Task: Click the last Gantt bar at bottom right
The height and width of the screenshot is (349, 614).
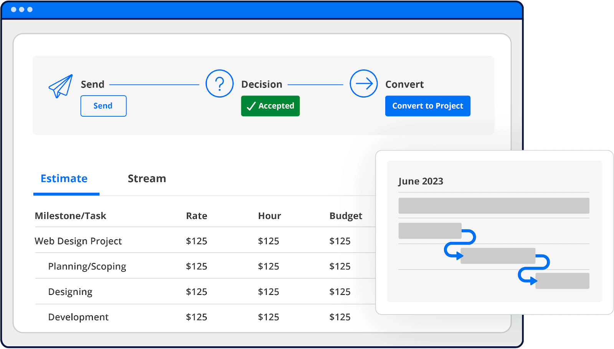Action: (562, 281)
